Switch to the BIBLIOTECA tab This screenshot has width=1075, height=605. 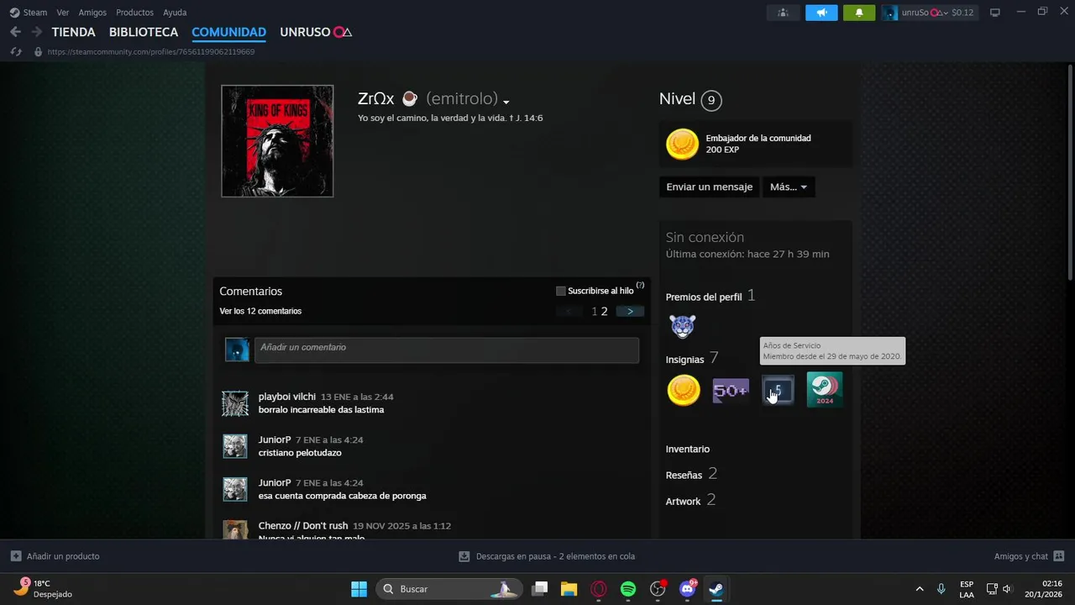(x=144, y=32)
